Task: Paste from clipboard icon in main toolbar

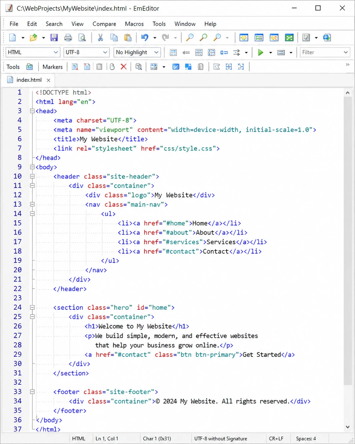Action: (x=128, y=38)
